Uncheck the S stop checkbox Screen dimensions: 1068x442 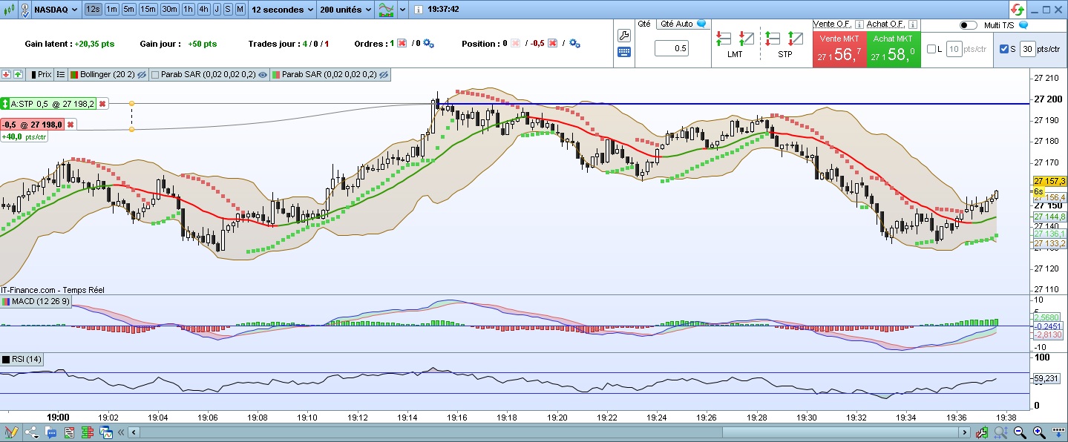[1004, 49]
